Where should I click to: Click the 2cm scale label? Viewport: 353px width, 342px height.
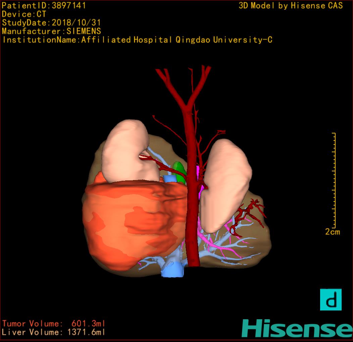click(332, 232)
